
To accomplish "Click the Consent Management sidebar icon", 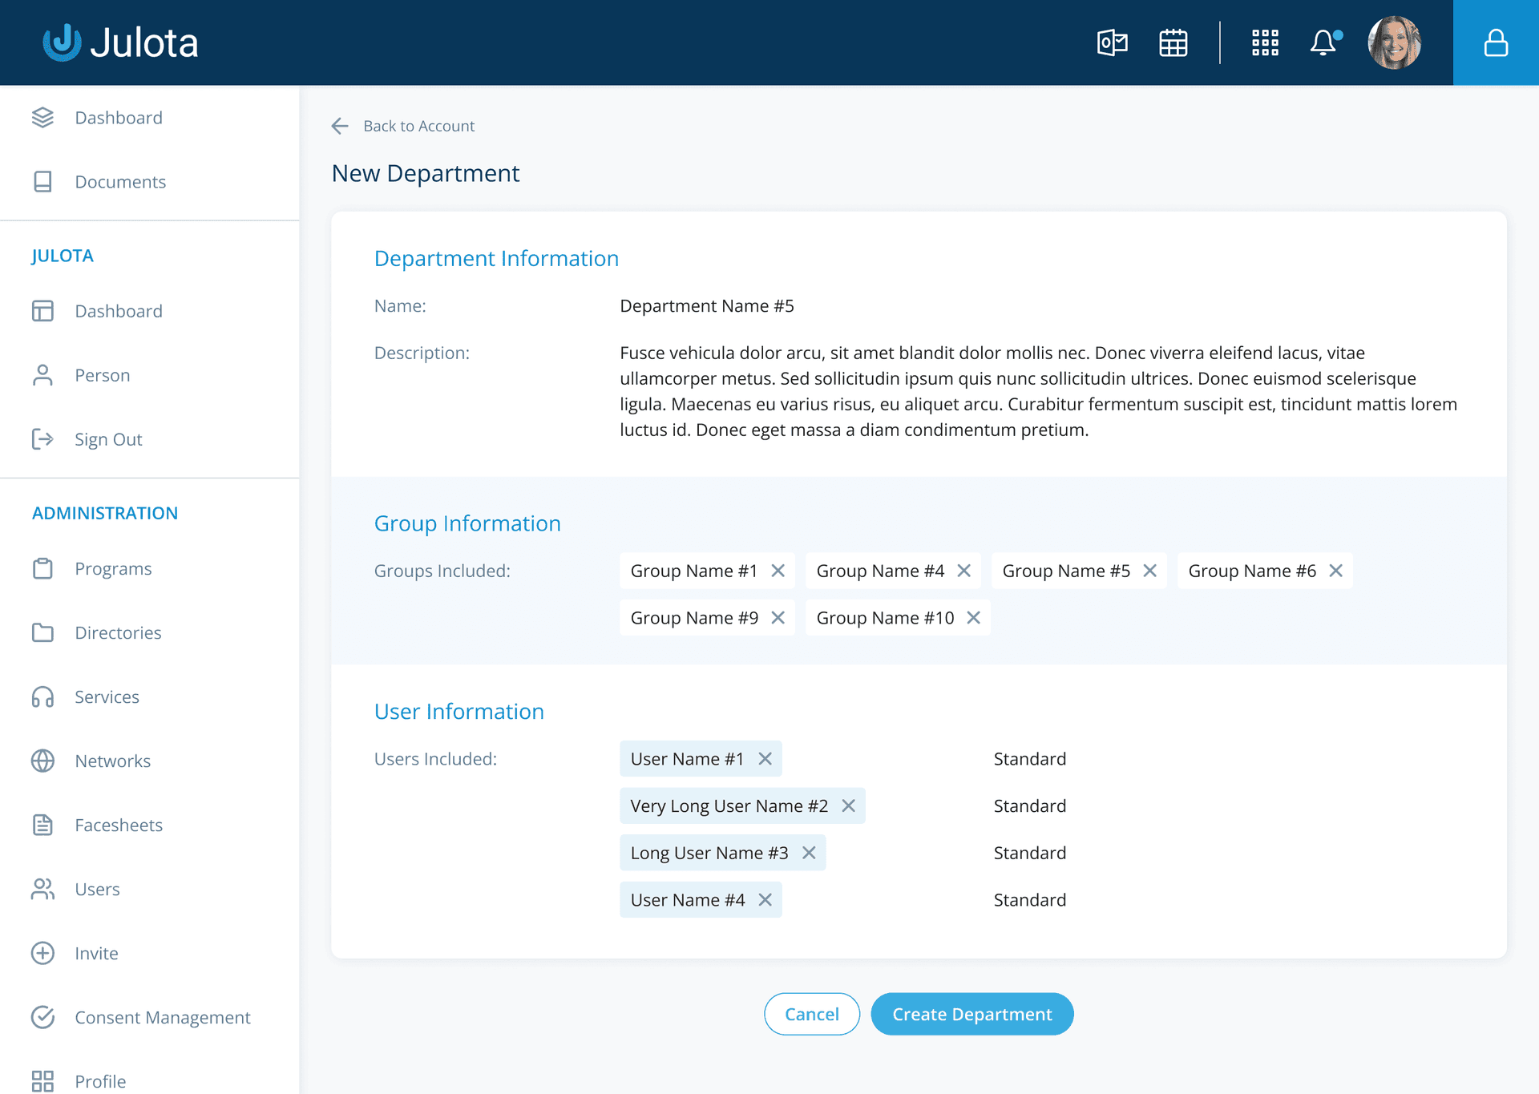I will [42, 1017].
